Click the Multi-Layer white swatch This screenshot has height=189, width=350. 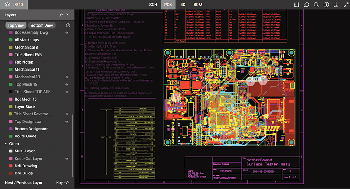pos(11,151)
